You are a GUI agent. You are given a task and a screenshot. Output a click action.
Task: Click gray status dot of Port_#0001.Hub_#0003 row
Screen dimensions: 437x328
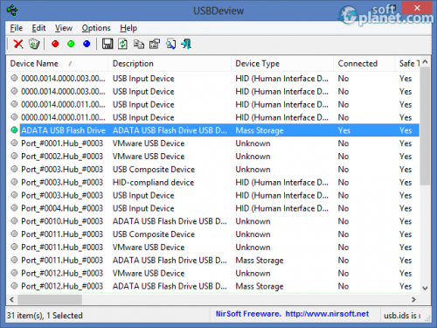[x=14, y=143]
